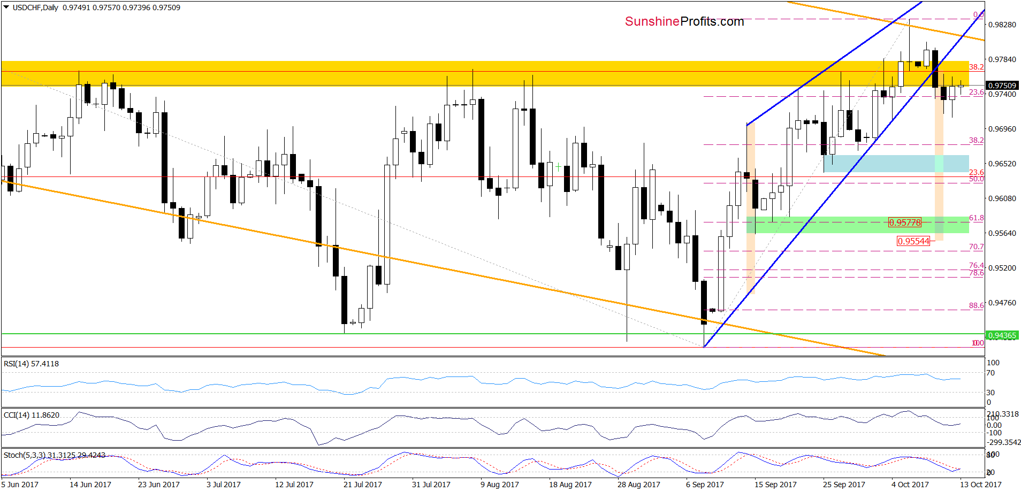The height and width of the screenshot is (492, 1021).
Task: Select the 13 Oct 2017 date label
Action: [x=981, y=485]
